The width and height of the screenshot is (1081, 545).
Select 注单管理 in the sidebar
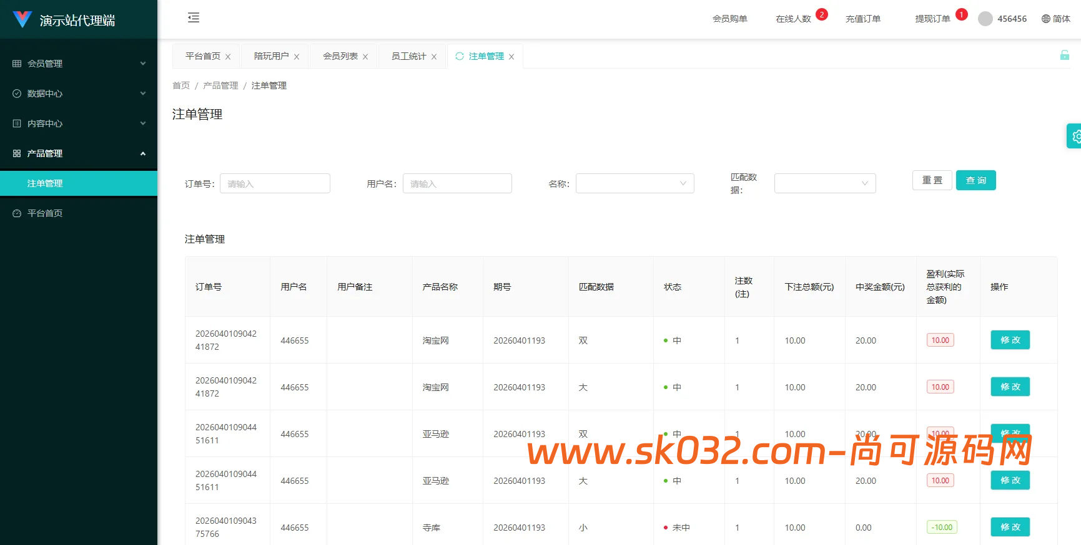coord(79,183)
